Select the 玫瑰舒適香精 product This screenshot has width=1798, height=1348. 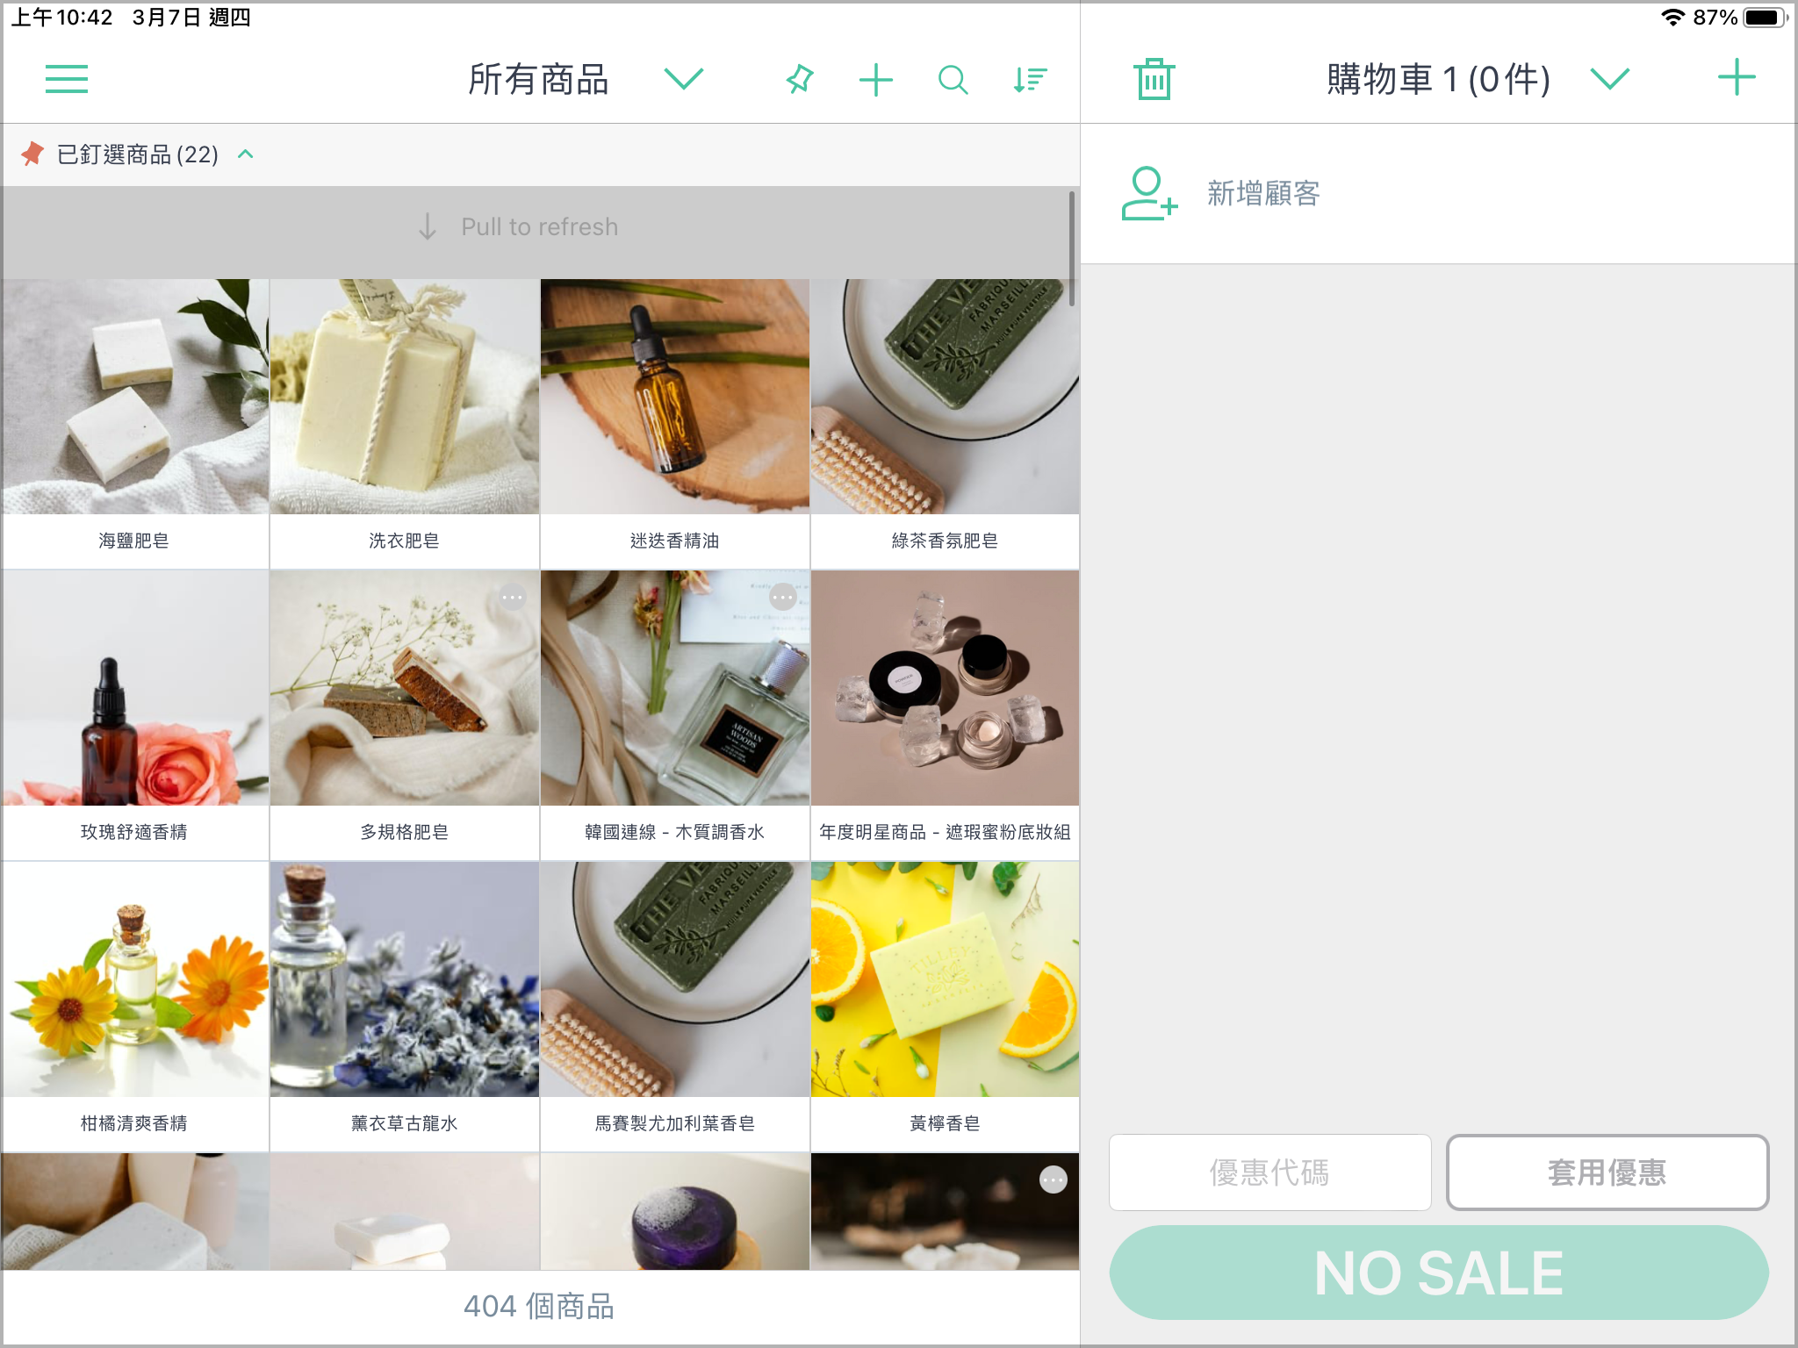click(134, 715)
